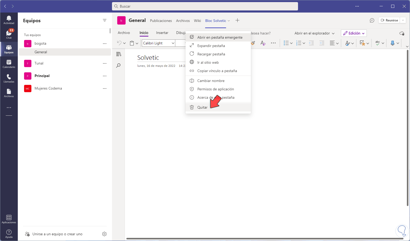Click the undo arrow

pos(119,43)
